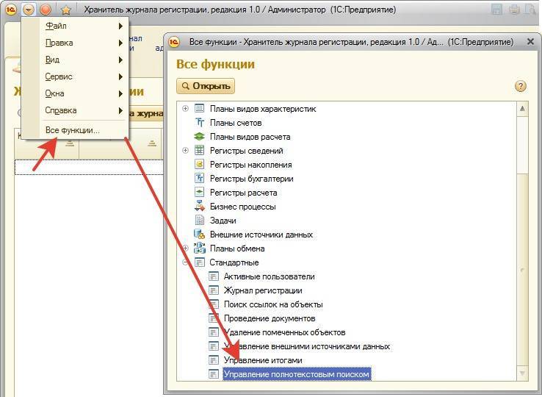
Task: Select Журнал регистрации in the tree
Action: point(262,290)
